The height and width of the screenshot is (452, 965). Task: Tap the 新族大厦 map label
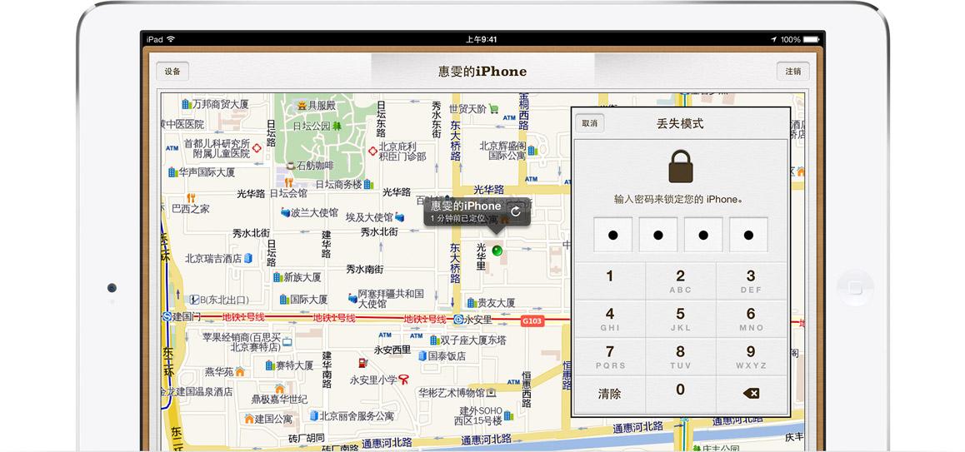[302, 277]
